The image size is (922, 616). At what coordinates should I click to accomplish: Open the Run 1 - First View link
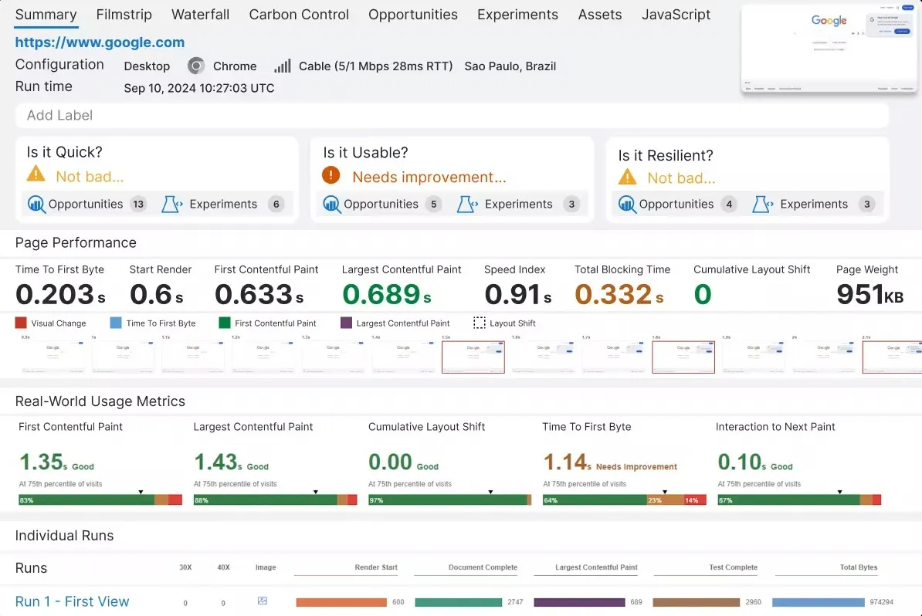click(72, 601)
